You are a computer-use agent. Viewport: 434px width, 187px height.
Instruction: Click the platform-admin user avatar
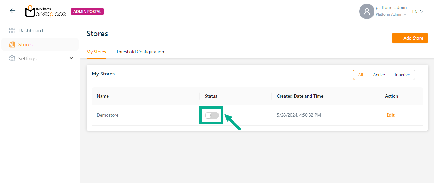pos(367,11)
